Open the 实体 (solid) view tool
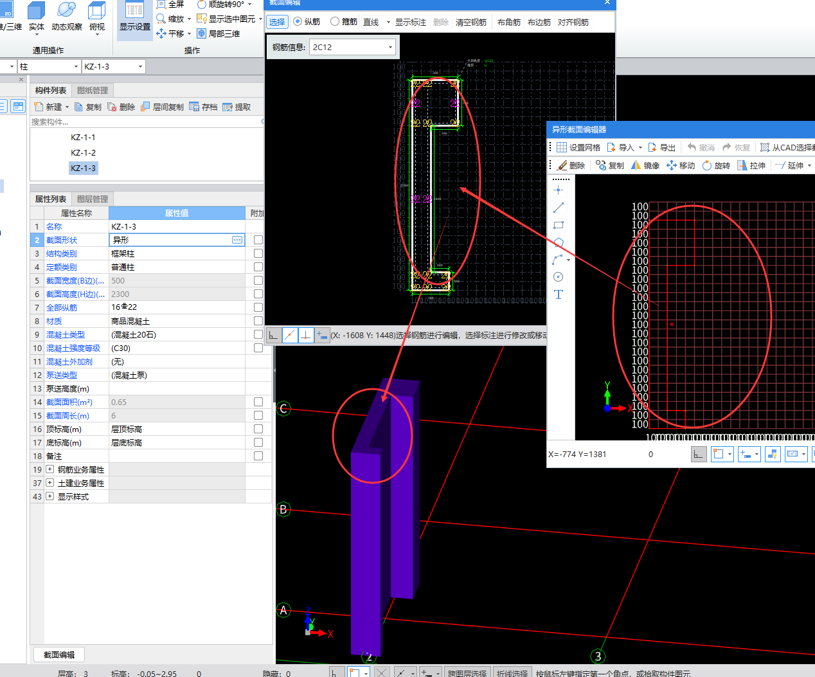The image size is (815, 677). point(37,17)
